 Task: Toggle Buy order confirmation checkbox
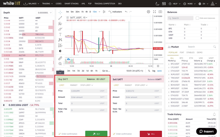(x=60, y=134)
